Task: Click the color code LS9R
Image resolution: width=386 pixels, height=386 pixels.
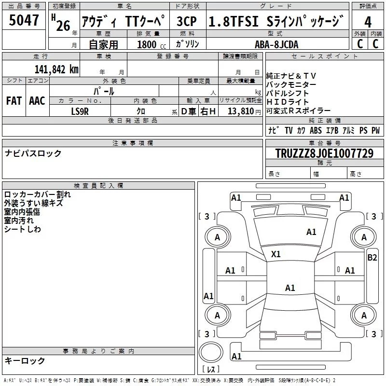Action: click(x=80, y=111)
